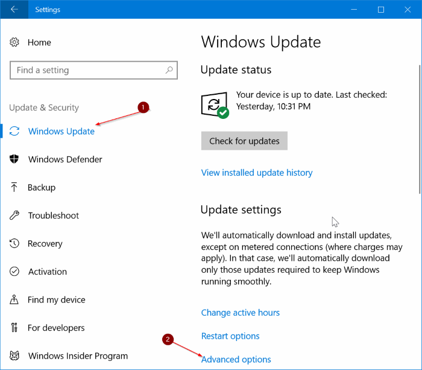The height and width of the screenshot is (370, 422).
Task: Click the Recovery clock icon
Action: pos(14,243)
